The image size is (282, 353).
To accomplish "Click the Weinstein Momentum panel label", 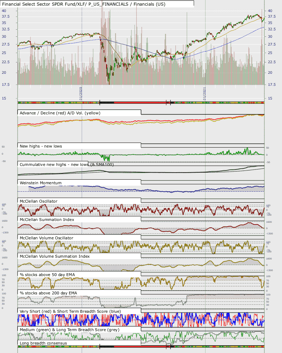I will pos(41,183).
